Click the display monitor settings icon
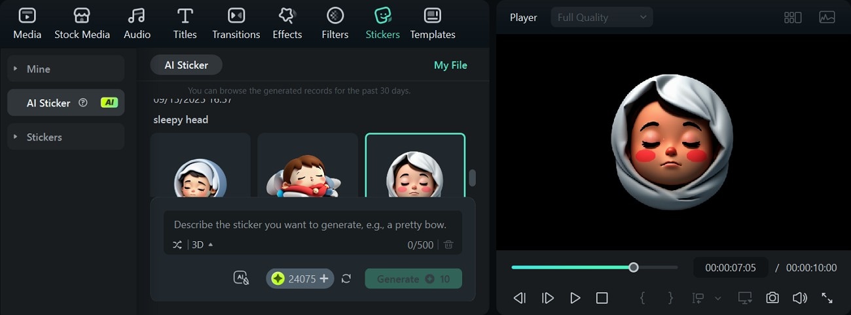The image size is (851, 315). point(745,298)
